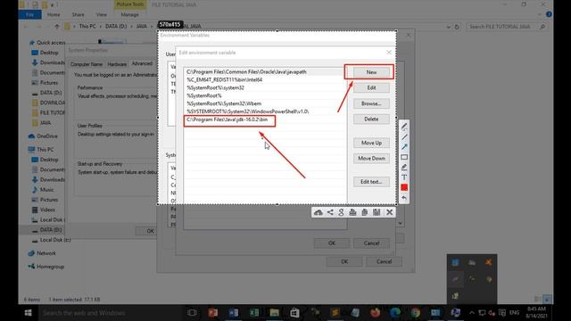Screen dimensions: 571x321
Task: Open Explorer help question mark icon
Action: click(549, 14)
